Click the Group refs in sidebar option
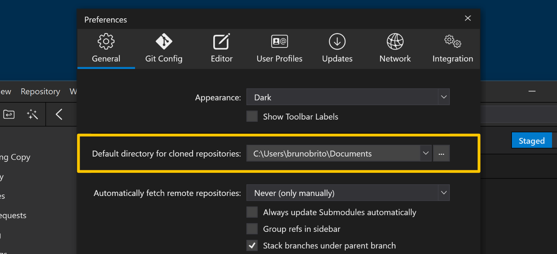This screenshot has height=254, width=557. coord(252,229)
